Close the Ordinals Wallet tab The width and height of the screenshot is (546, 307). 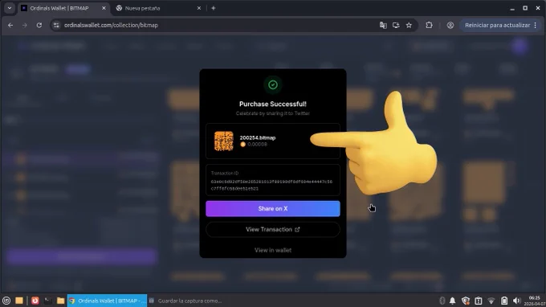click(x=104, y=8)
